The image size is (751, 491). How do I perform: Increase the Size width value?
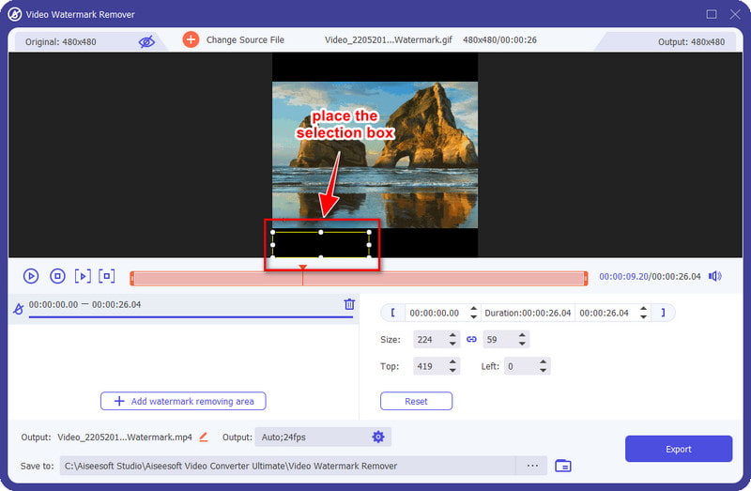(x=452, y=335)
